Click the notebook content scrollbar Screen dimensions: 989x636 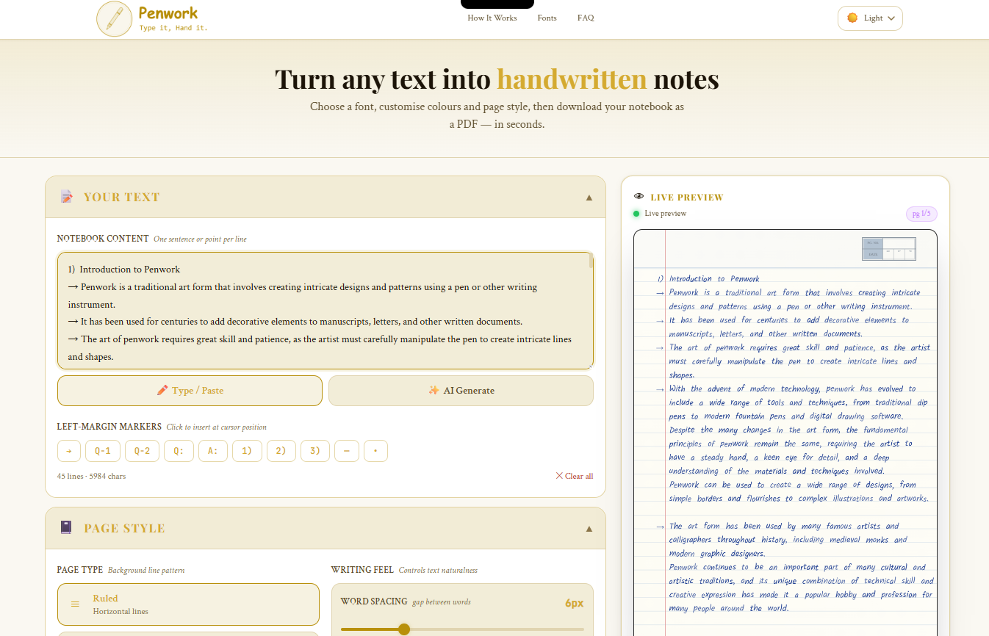point(591,262)
